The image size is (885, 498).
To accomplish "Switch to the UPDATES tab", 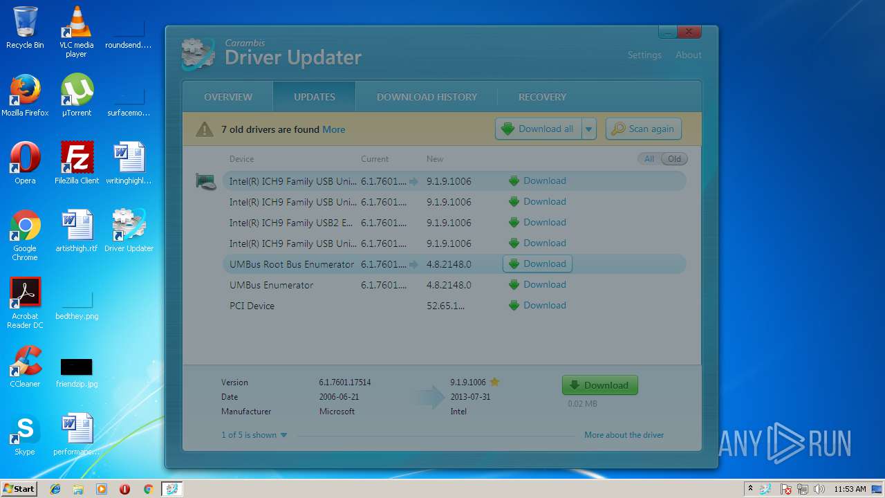I will 315,97.
